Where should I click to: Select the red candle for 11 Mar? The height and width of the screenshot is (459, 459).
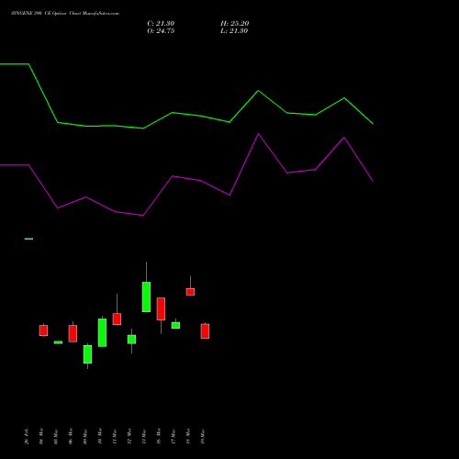(x=117, y=319)
